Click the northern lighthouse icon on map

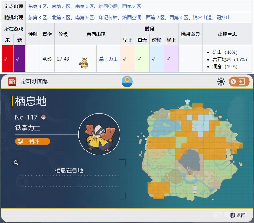pos(187,102)
